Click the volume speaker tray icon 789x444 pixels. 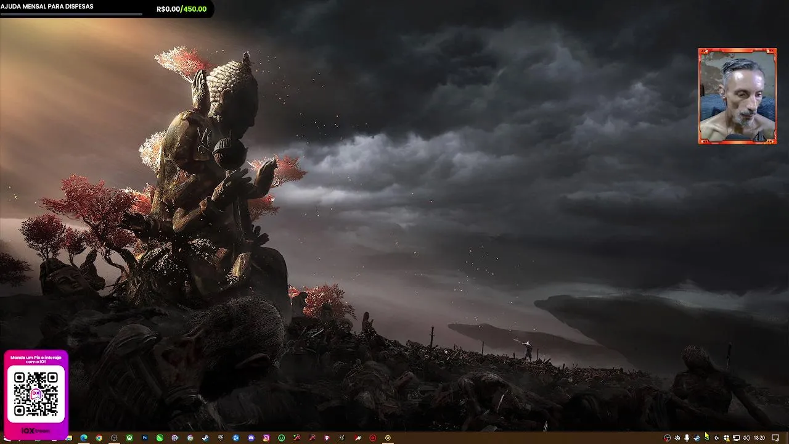pyautogui.click(x=746, y=438)
